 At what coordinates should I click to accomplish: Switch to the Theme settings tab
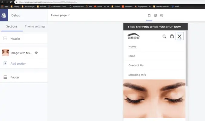click(x=35, y=26)
